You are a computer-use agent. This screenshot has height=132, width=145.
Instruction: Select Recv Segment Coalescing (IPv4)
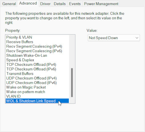[38, 46]
